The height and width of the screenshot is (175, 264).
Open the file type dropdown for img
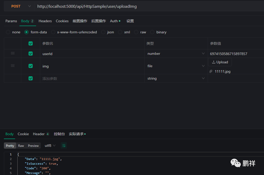[x=176, y=66]
